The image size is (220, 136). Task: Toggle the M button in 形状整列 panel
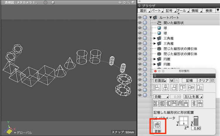[172, 80]
